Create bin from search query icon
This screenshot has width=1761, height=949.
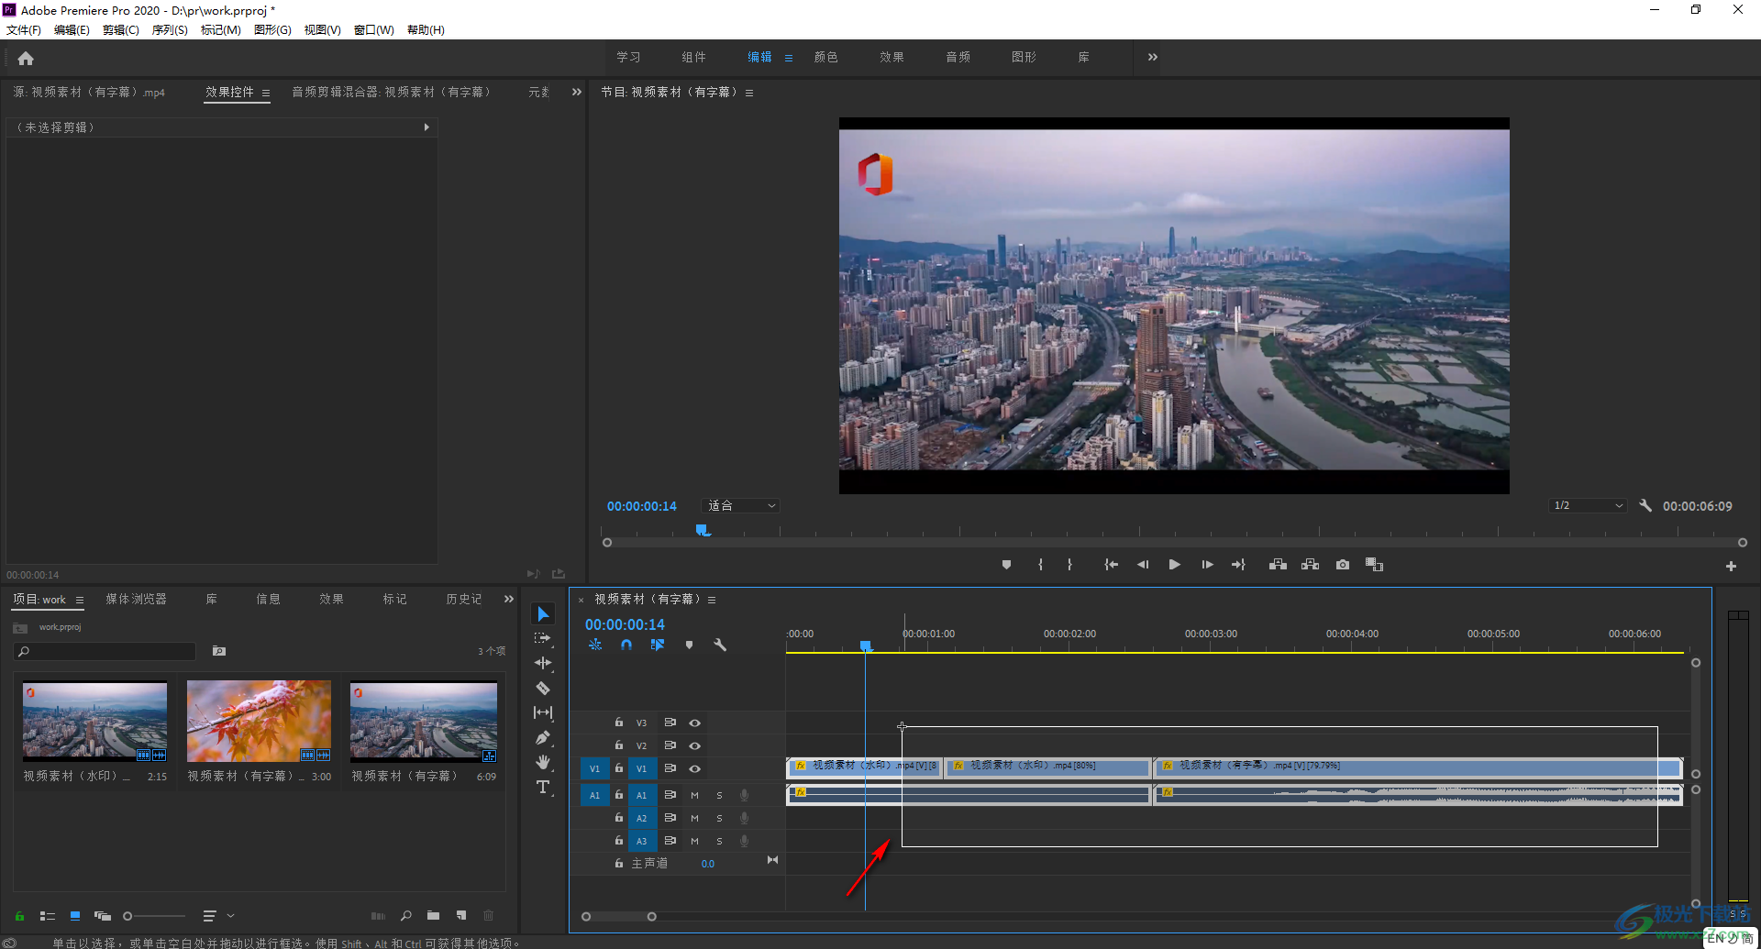pyautogui.click(x=219, y=651)
